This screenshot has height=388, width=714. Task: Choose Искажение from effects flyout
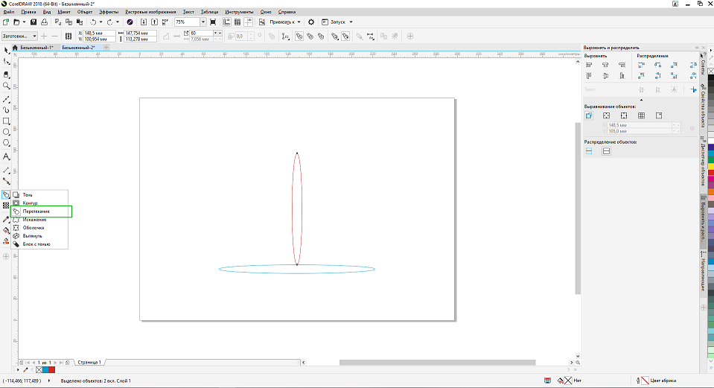click(x=39, y=220)
